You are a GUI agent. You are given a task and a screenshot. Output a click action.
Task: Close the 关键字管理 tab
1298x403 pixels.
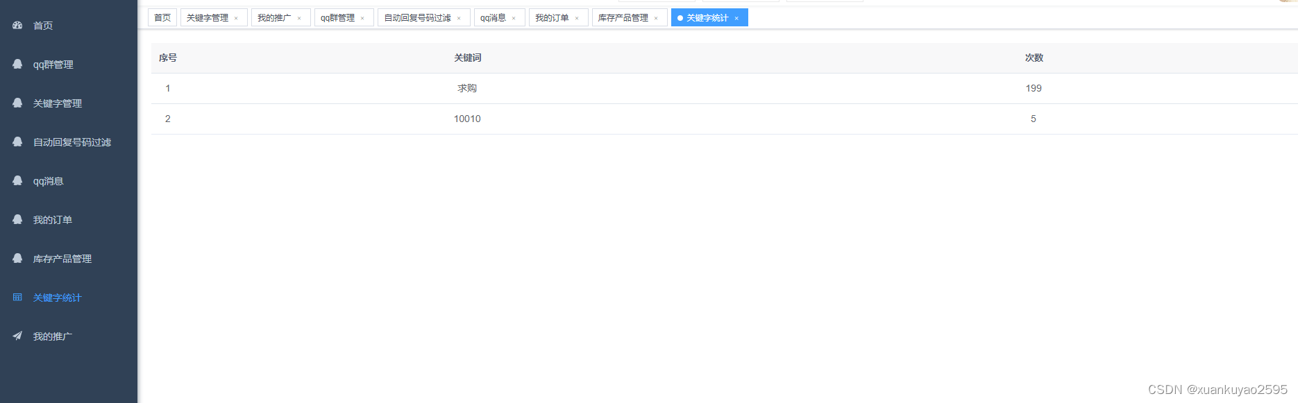point(236,18)
